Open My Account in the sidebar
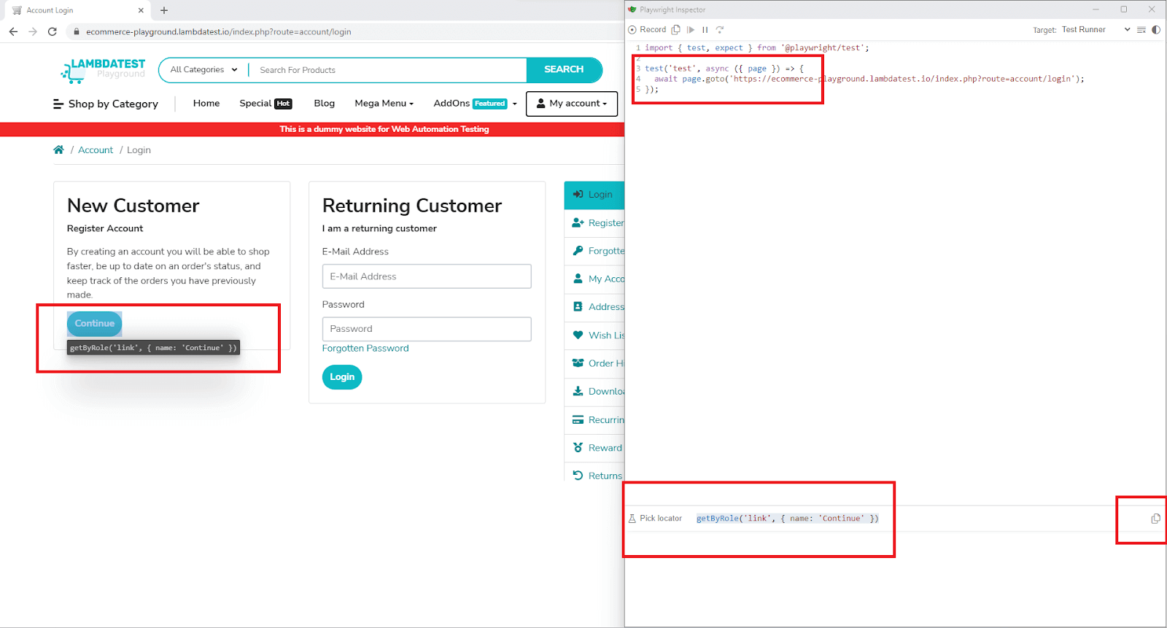1167x628 pixels. pos(594,279)
